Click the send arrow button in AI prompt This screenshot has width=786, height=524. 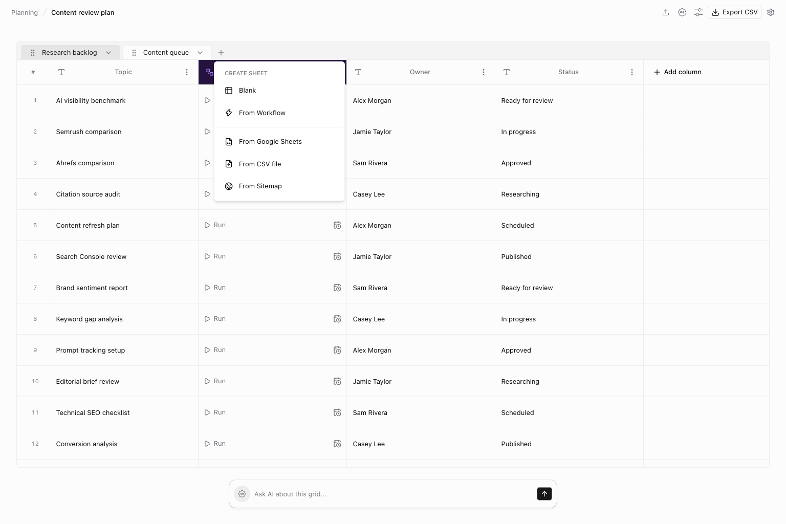pyautogui.click(x=544, y=494)
